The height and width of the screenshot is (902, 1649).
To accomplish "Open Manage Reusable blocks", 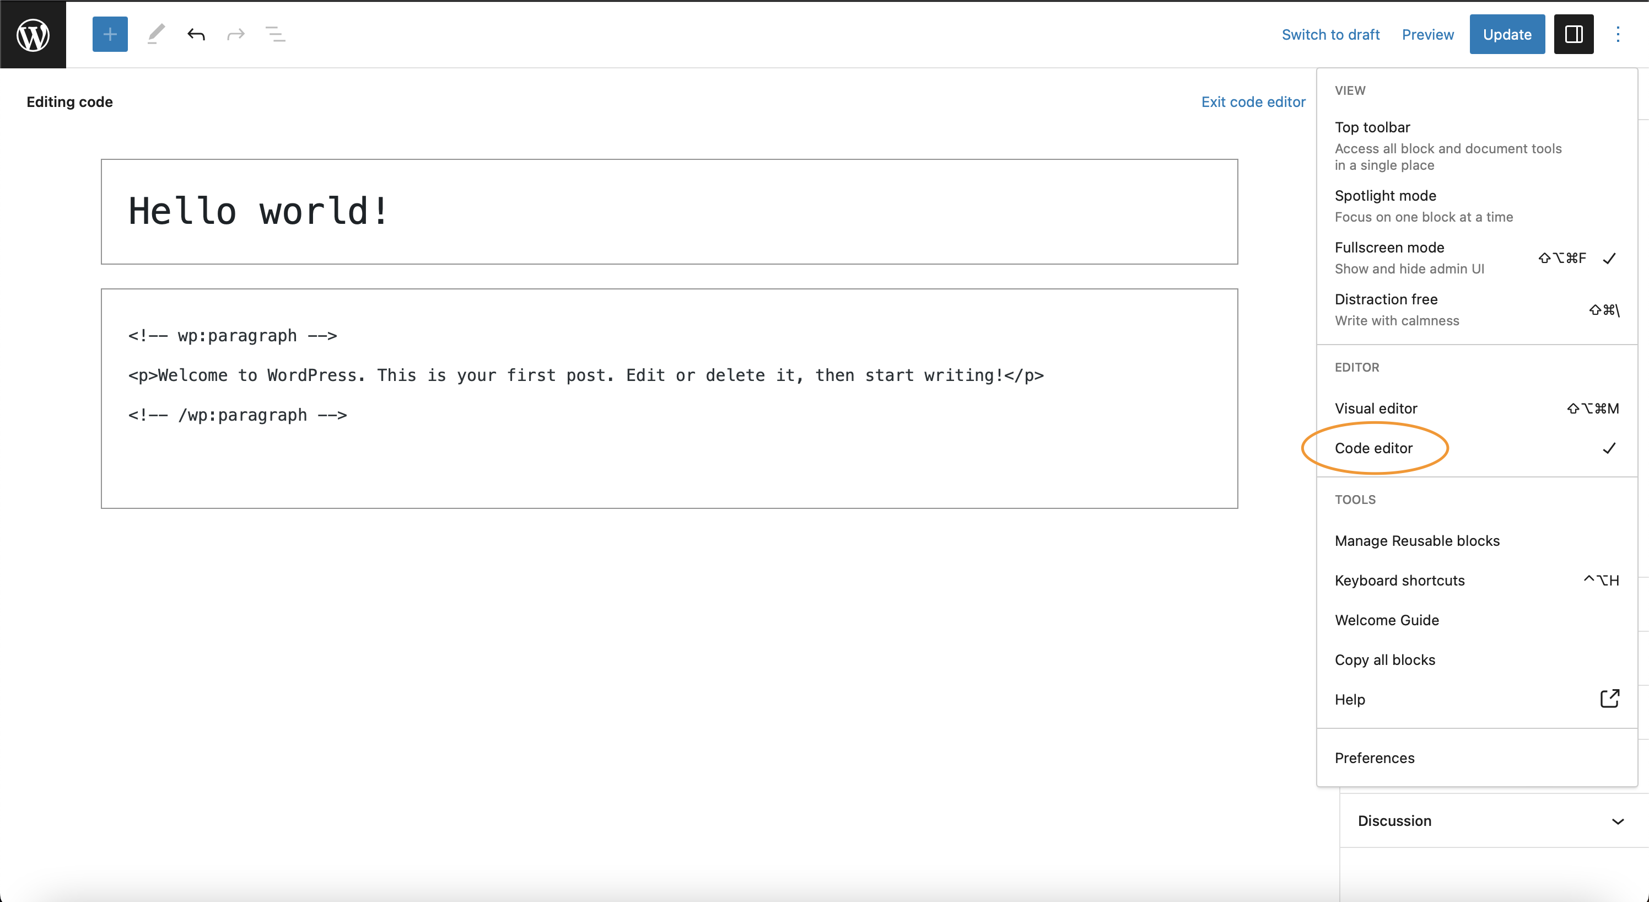I will pyautogui.click(x=1477, y=541).
